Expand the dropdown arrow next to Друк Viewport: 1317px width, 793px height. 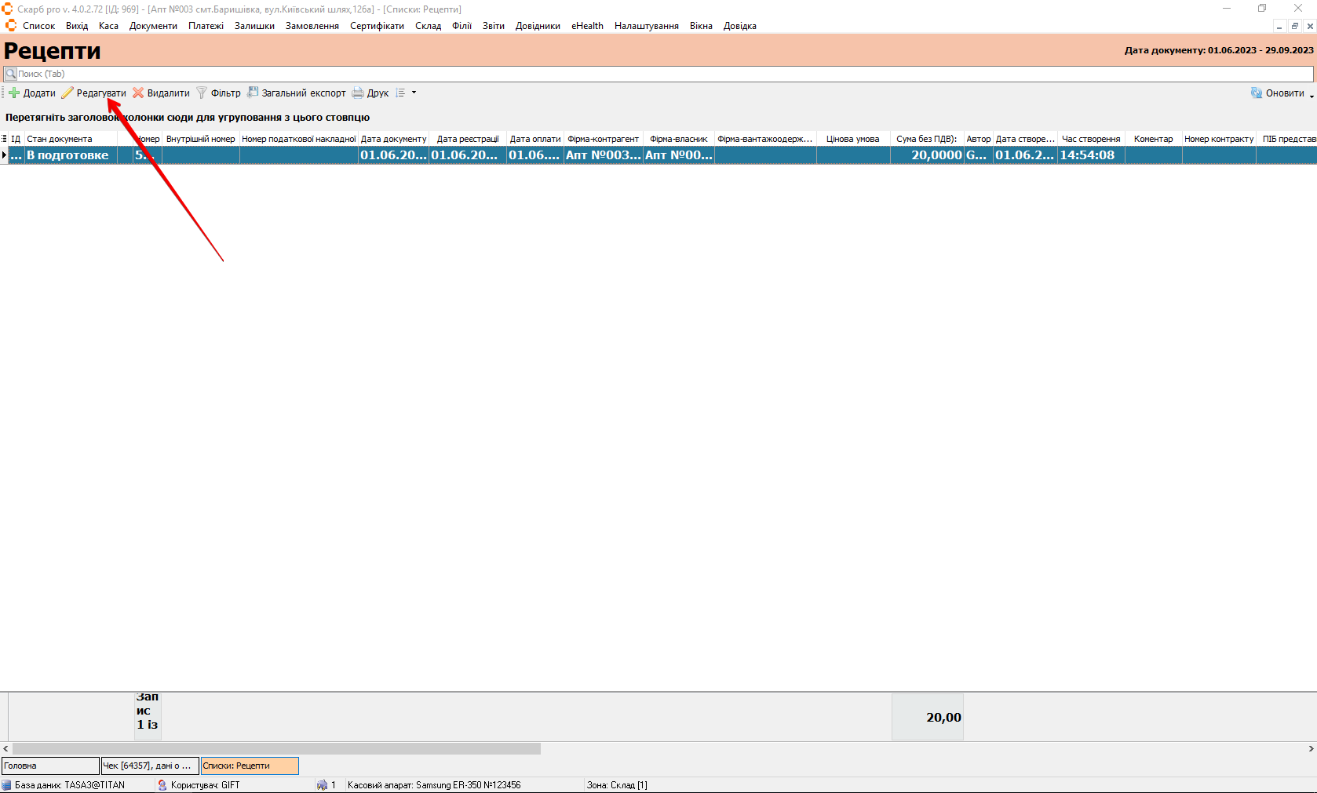(x=414, y=93)
